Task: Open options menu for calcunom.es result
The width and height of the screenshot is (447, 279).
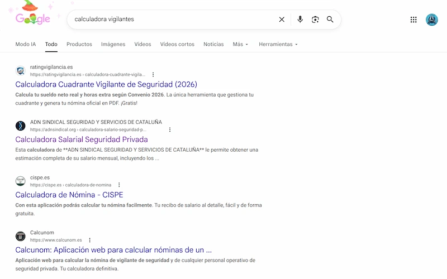Action: (x=90, y=240)
